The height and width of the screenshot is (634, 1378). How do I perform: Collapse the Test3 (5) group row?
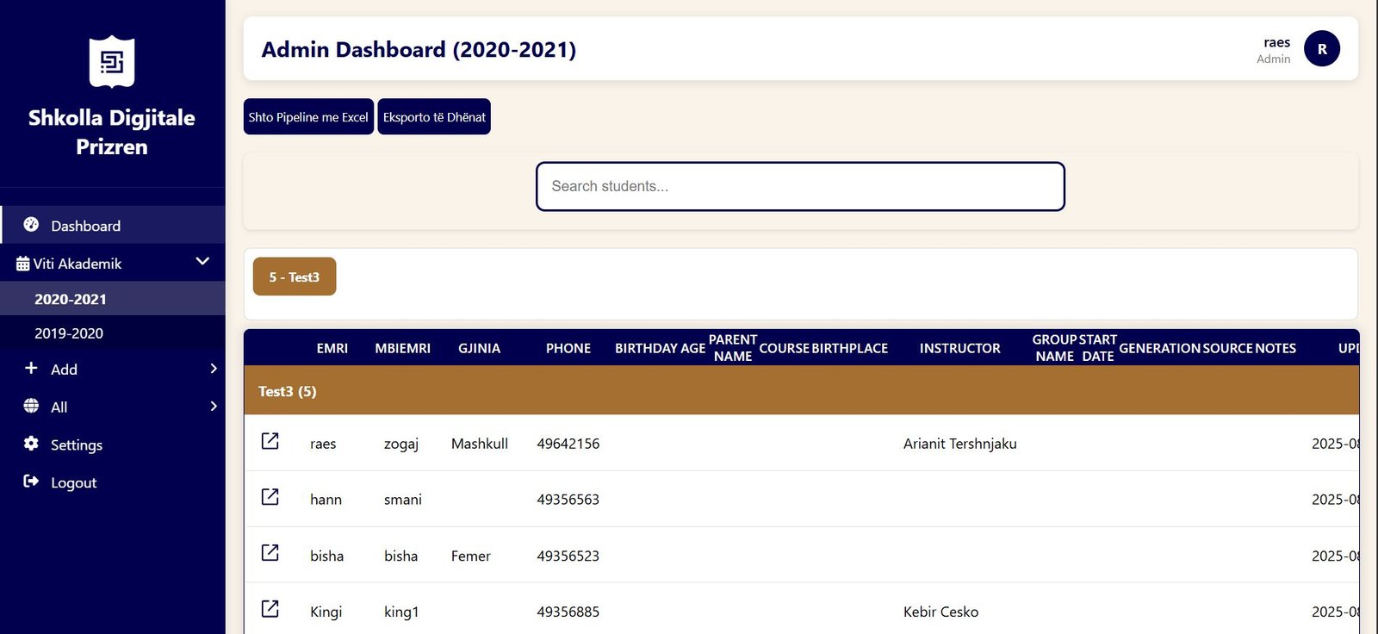[801, 391]
